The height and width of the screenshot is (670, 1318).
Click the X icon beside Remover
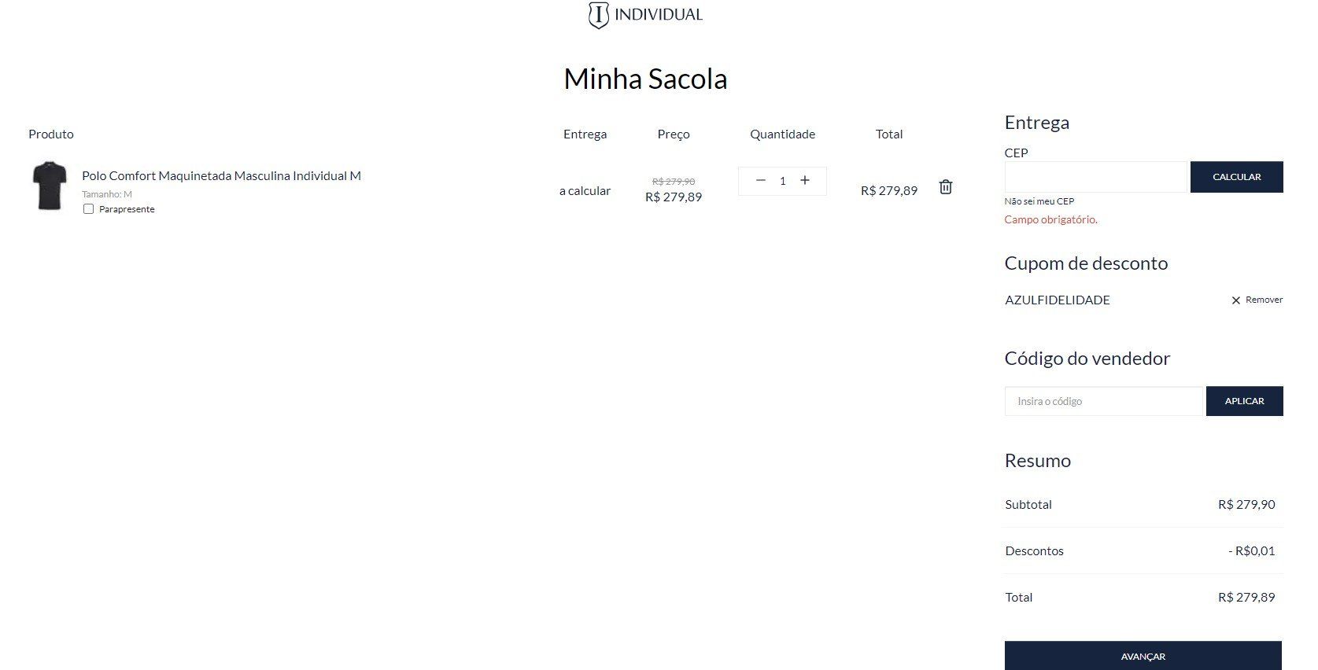[1235, 300]
